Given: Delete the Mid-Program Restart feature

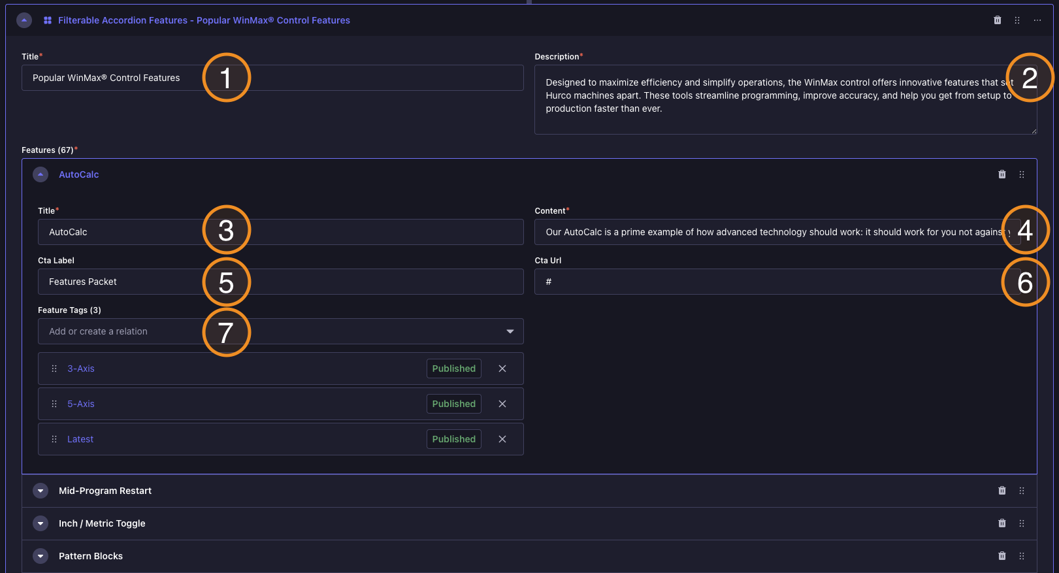Looking at the screenshot, I should (x=1002, y=491).
